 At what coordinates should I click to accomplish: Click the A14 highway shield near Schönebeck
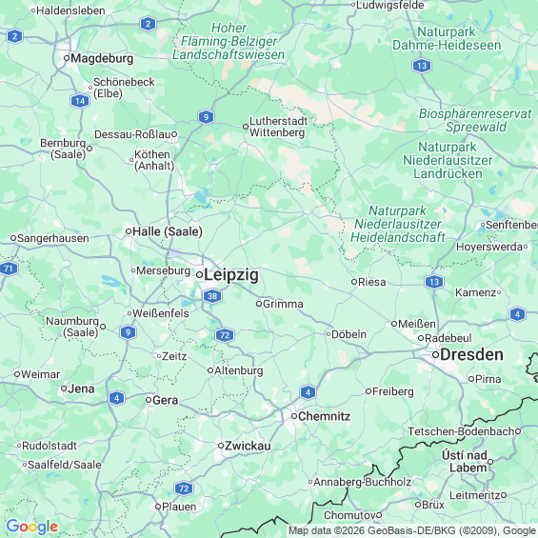(x=80, y=101)
